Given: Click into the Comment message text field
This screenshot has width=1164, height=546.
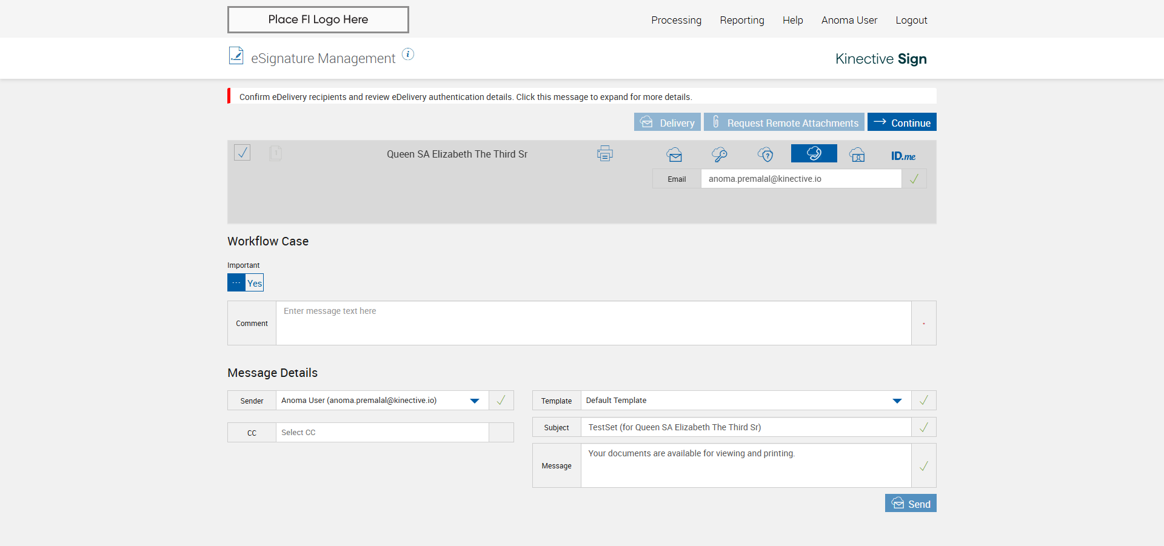Looking at the screenshot, I should 593,323.
